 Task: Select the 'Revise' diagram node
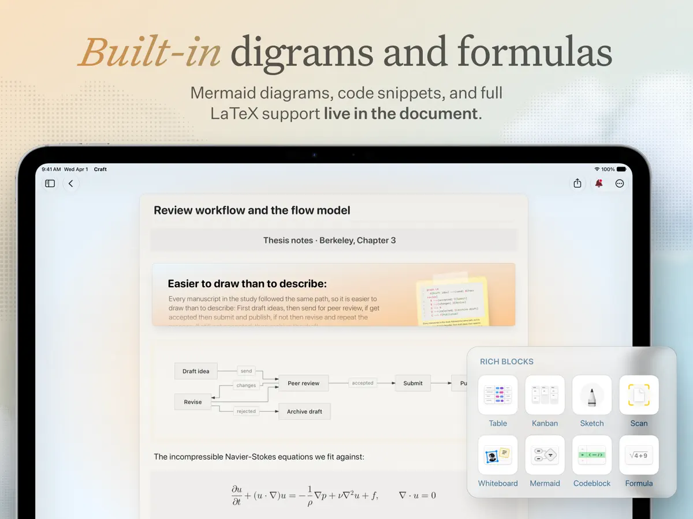193,402
